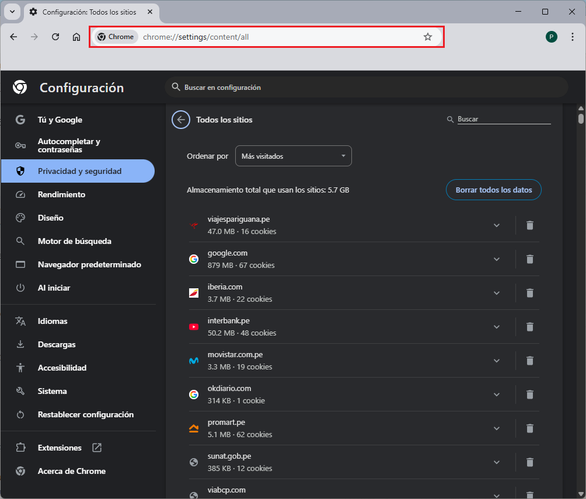Click Borrar todos los datos button
Viewport: 586px width, 499px height.
pos(493,190)
